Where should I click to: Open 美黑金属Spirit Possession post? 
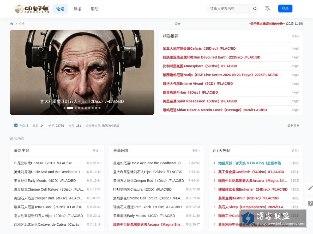200,101
